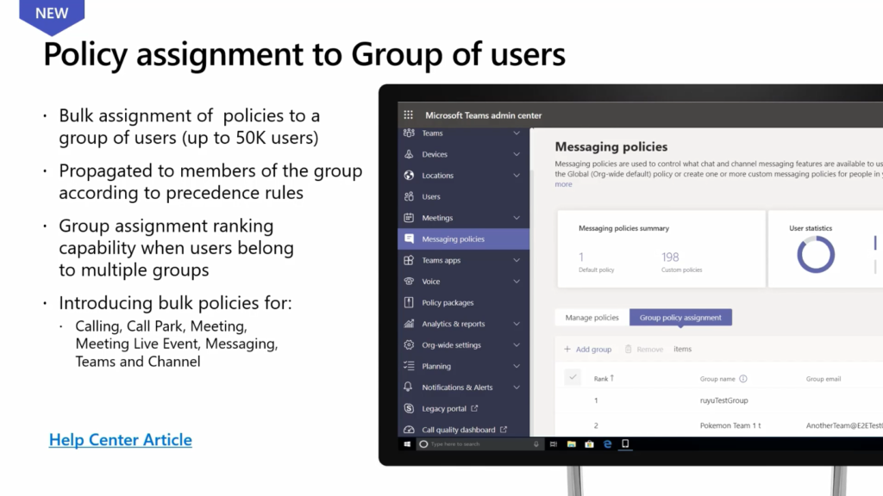The image size is (883, 496).
Task: Click the Teams apps icon
Action: tap(409, 260)
